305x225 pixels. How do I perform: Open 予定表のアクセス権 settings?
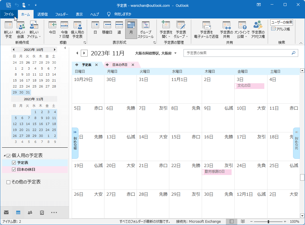tap(258, 30)
